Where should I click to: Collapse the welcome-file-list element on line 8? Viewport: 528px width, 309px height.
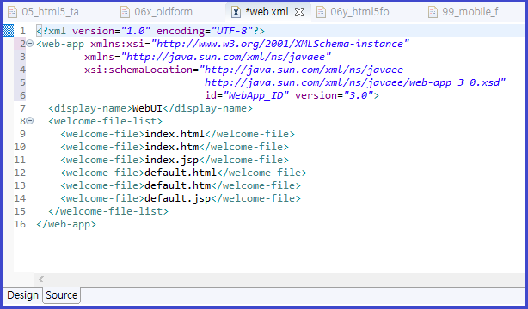[x=30, y=121]
